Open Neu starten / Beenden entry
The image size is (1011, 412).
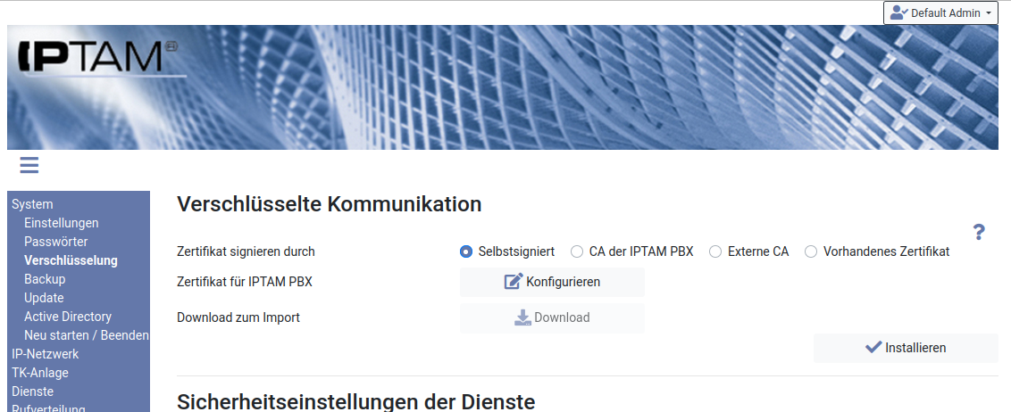[86, 335]
